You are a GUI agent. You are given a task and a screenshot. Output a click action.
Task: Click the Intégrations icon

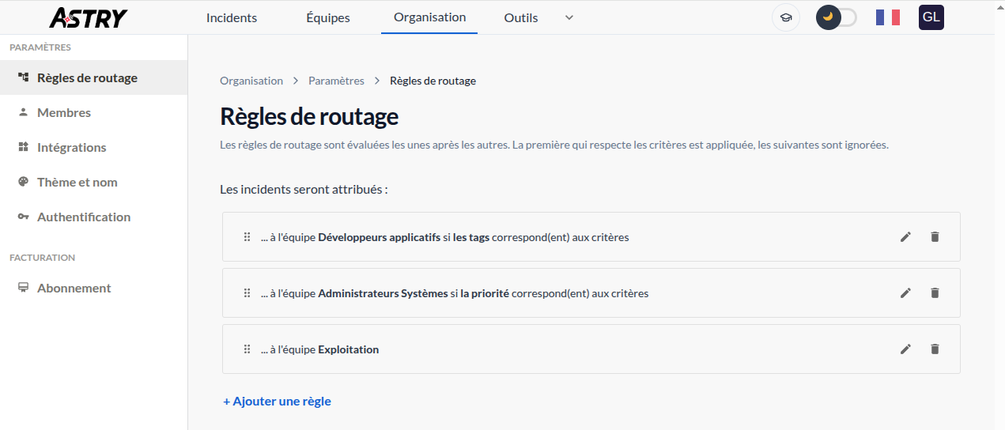(x=23, y=147)
